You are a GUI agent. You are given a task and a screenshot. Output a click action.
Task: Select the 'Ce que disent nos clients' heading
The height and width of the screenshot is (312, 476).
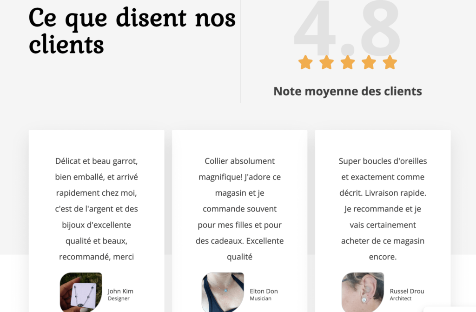click(132, 31)
